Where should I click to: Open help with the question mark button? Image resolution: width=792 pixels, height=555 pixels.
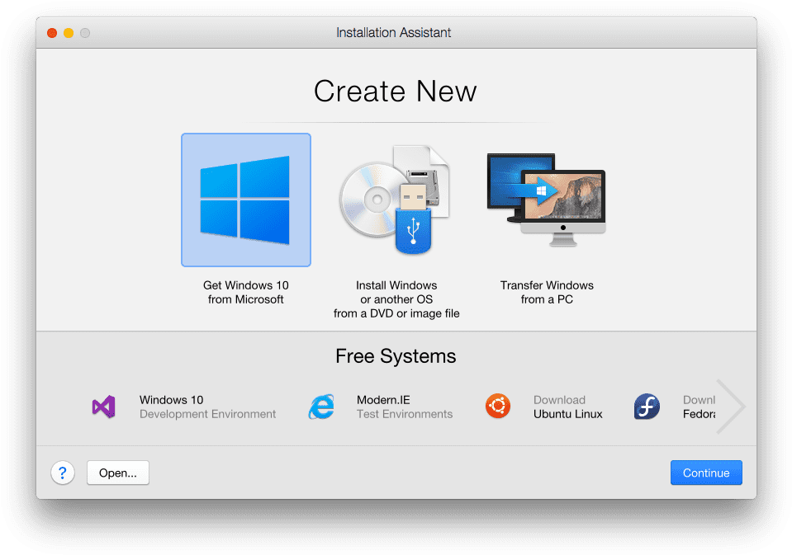click(63, 473)
